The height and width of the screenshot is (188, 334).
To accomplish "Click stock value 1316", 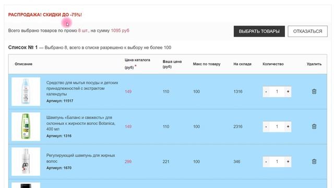I will 238,91.
